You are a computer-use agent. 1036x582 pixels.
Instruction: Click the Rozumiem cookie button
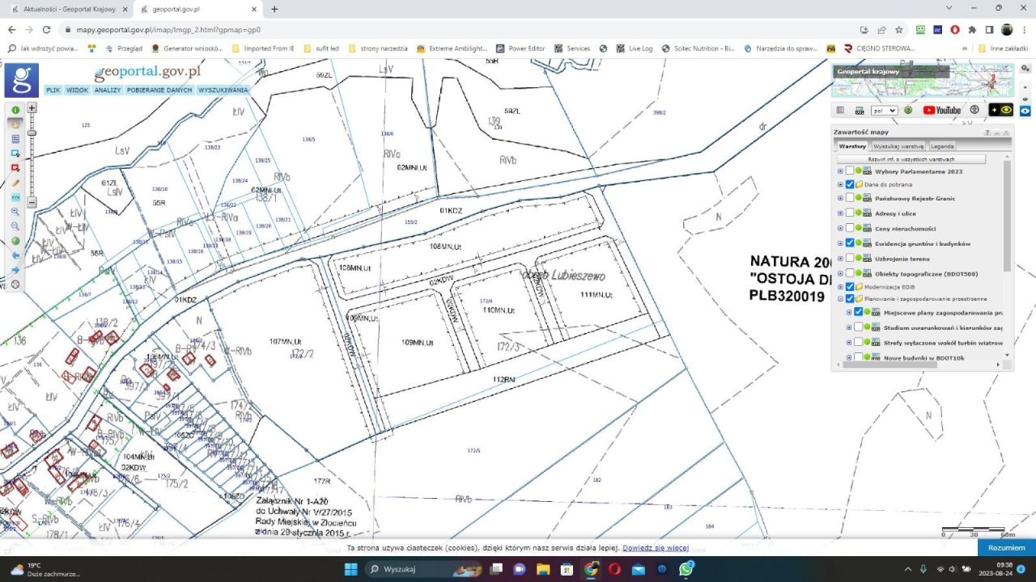(1006, 548)
